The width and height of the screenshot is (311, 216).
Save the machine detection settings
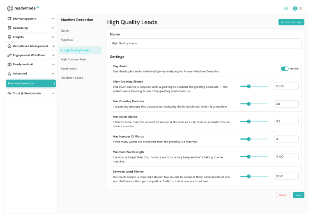(x=299, y=195)
